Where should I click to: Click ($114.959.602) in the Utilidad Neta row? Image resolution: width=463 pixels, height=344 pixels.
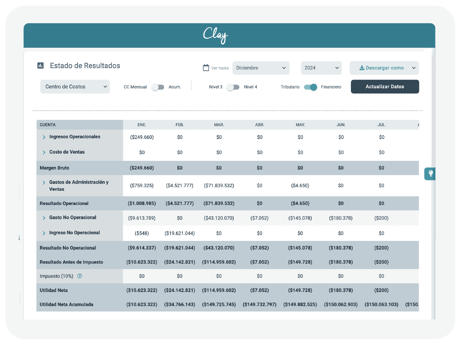click(219, 290)
